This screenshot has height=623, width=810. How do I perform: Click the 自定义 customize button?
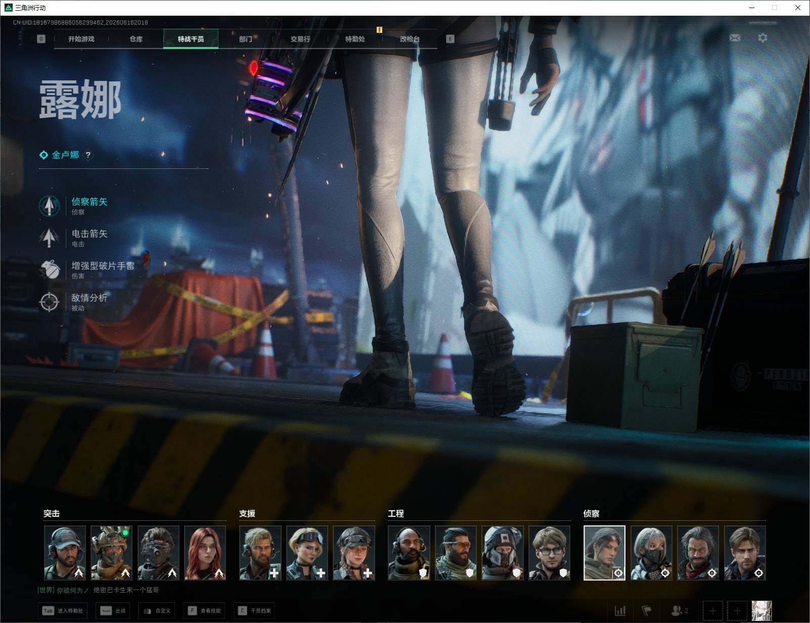[156, 611]
